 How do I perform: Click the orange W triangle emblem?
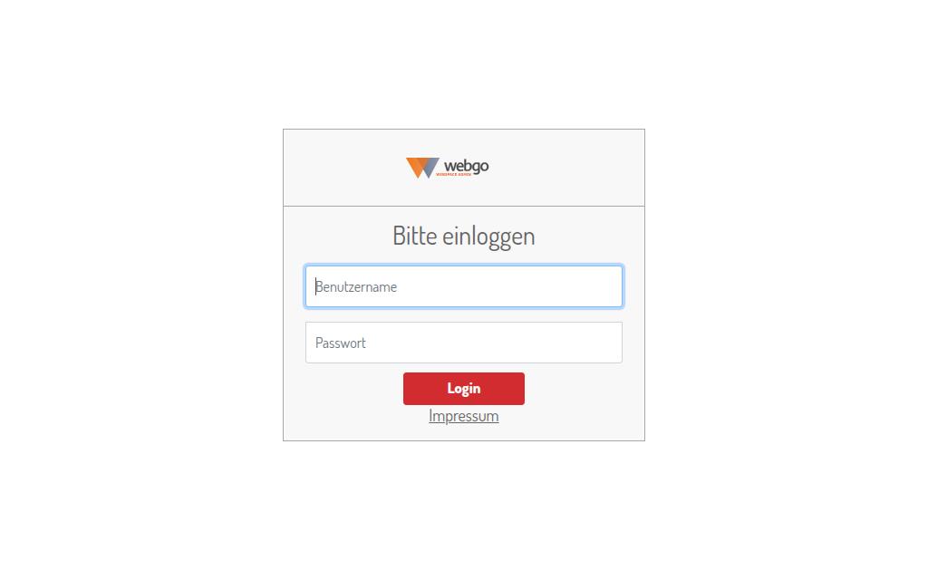418,168
